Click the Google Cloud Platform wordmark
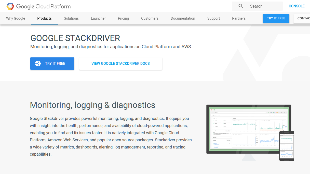The width and height of the screenshot is (310, 174). click(x=43, y=6)
